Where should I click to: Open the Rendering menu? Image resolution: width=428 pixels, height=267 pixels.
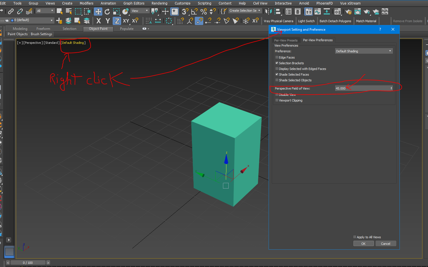pyautogui.click(x=159, y=3)
